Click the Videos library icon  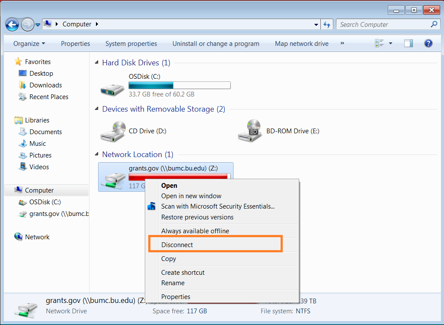pos(22,167)
